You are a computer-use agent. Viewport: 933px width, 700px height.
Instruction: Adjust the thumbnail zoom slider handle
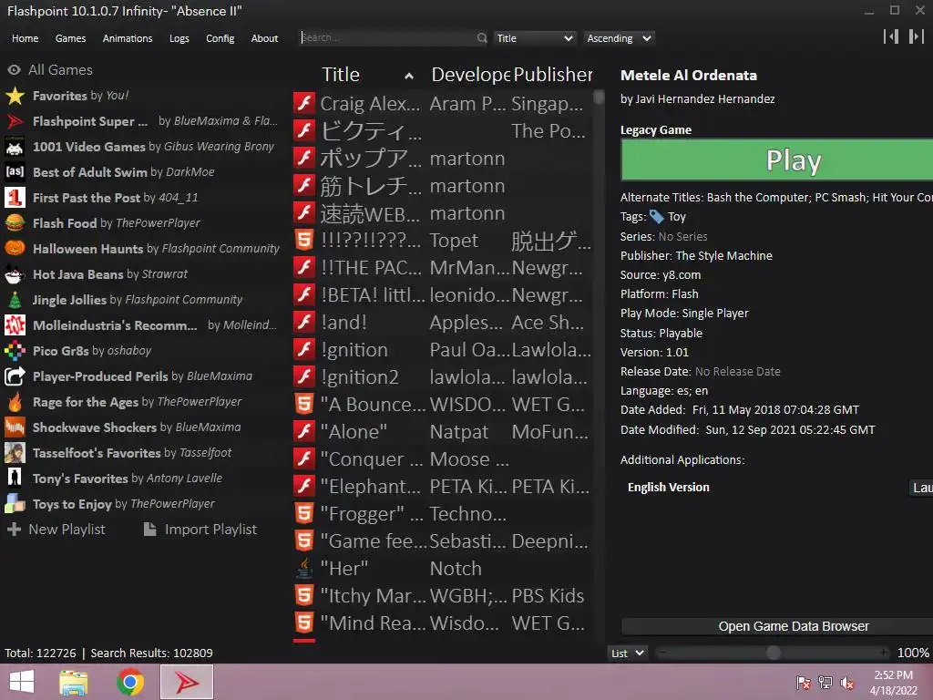click(773, 653)
